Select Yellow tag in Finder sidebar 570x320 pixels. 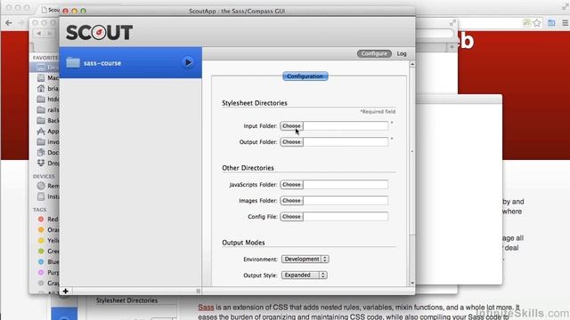[x=48, y=240]
